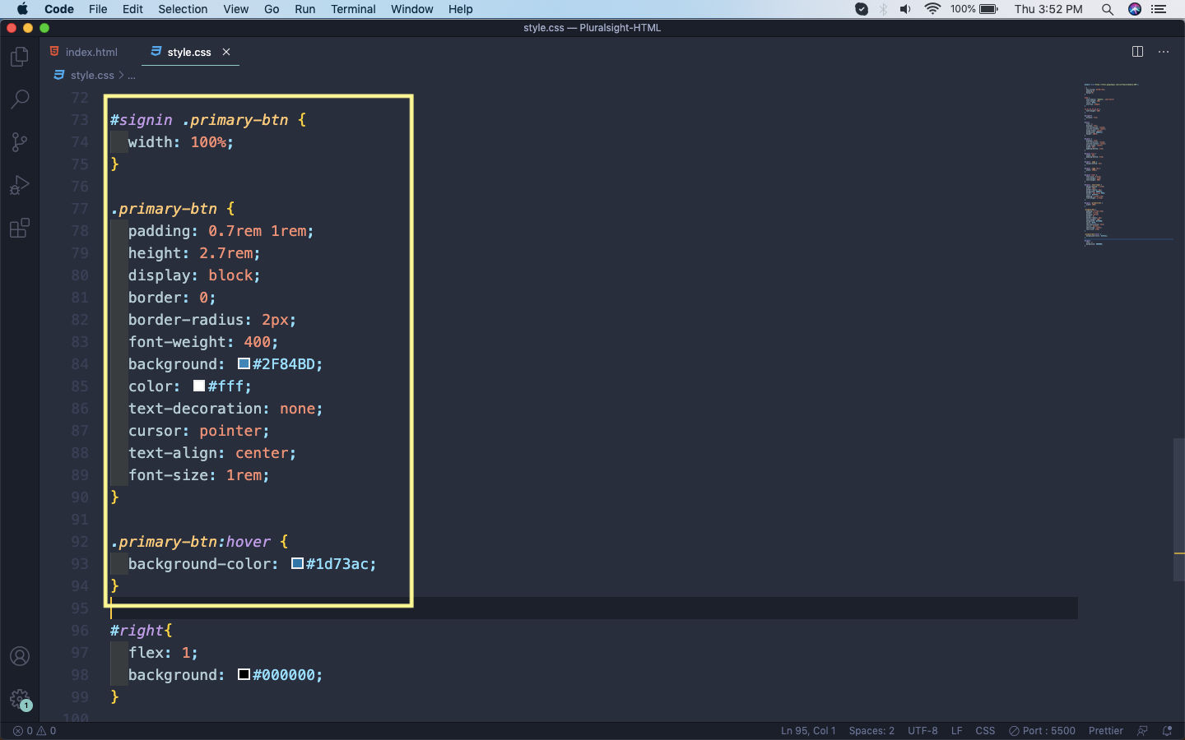This screenshot has width=1185, height=740.
Task: Switch to the index.html tab
Action: [x=84, y=52]
